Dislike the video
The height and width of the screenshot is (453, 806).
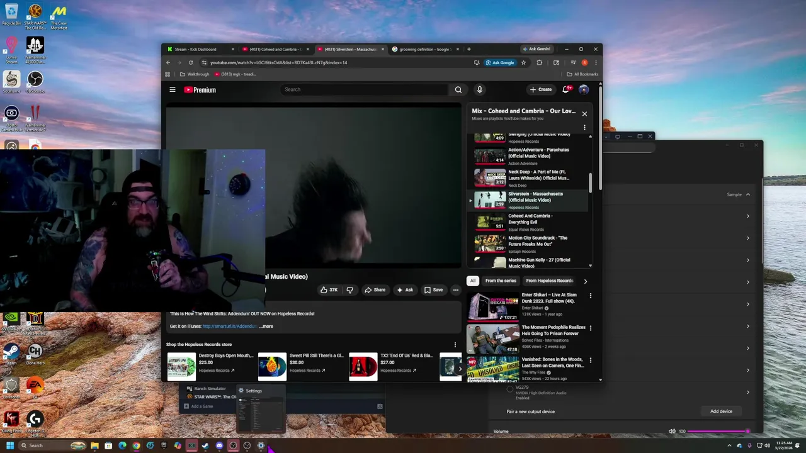point(350,290)
